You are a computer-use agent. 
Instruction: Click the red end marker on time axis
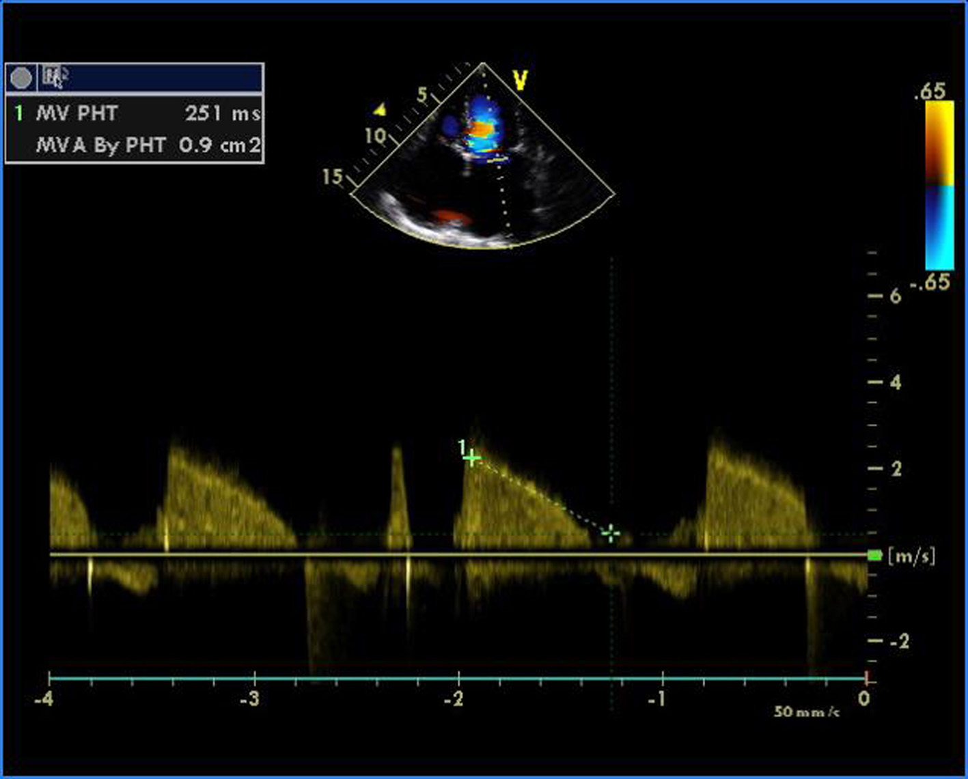[866, 678]
